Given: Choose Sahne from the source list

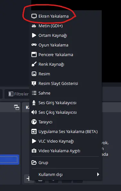Looking at the screenshot, I should click(65, 93).
